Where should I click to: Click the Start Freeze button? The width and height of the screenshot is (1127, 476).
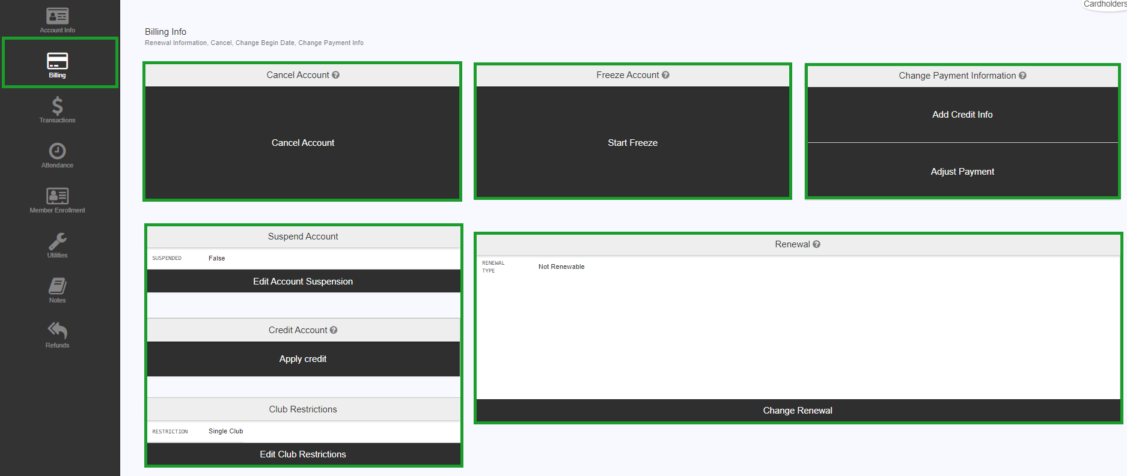coord(632,143)
